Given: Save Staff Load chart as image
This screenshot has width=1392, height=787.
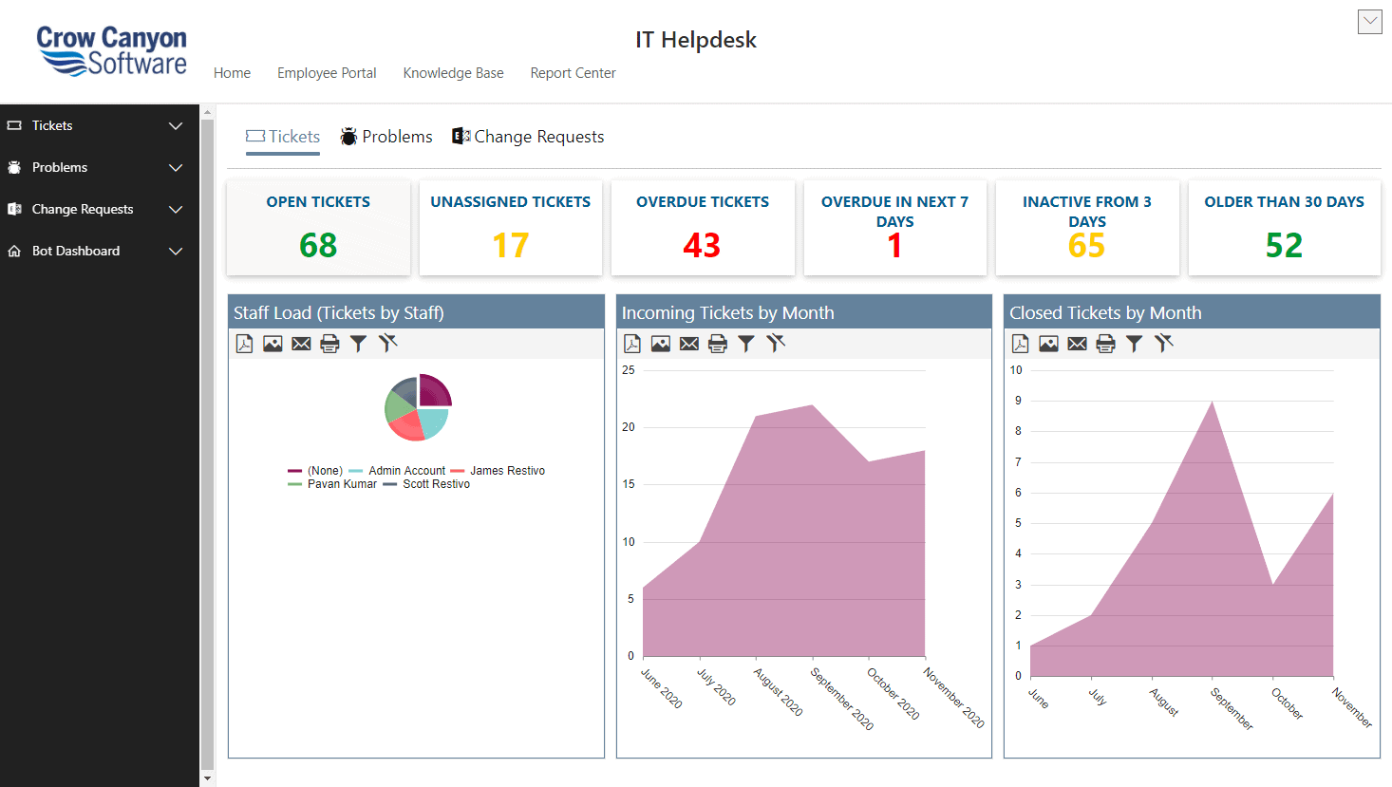Looking at the screenshot, I should [x=273, y=344].
